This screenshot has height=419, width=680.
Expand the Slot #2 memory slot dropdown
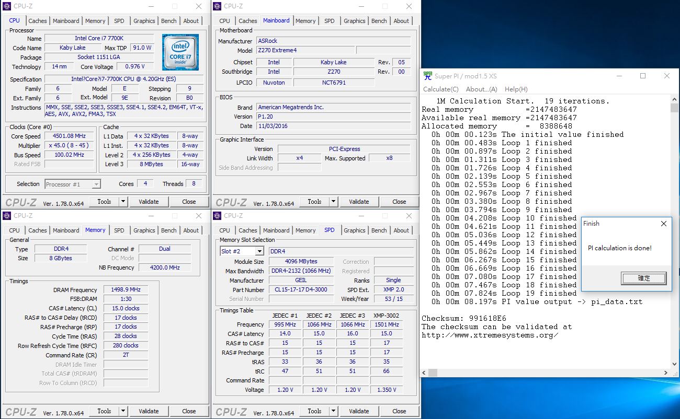click(x=259, y=251)
